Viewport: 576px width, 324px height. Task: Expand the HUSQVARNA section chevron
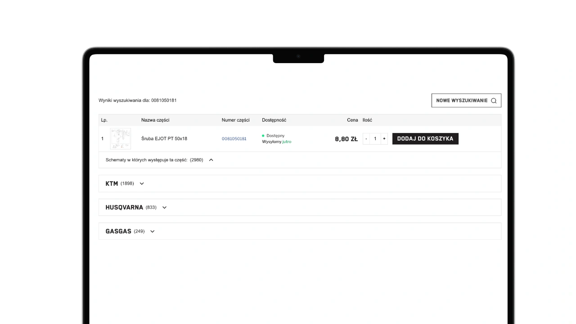click(x=164, y=208)
